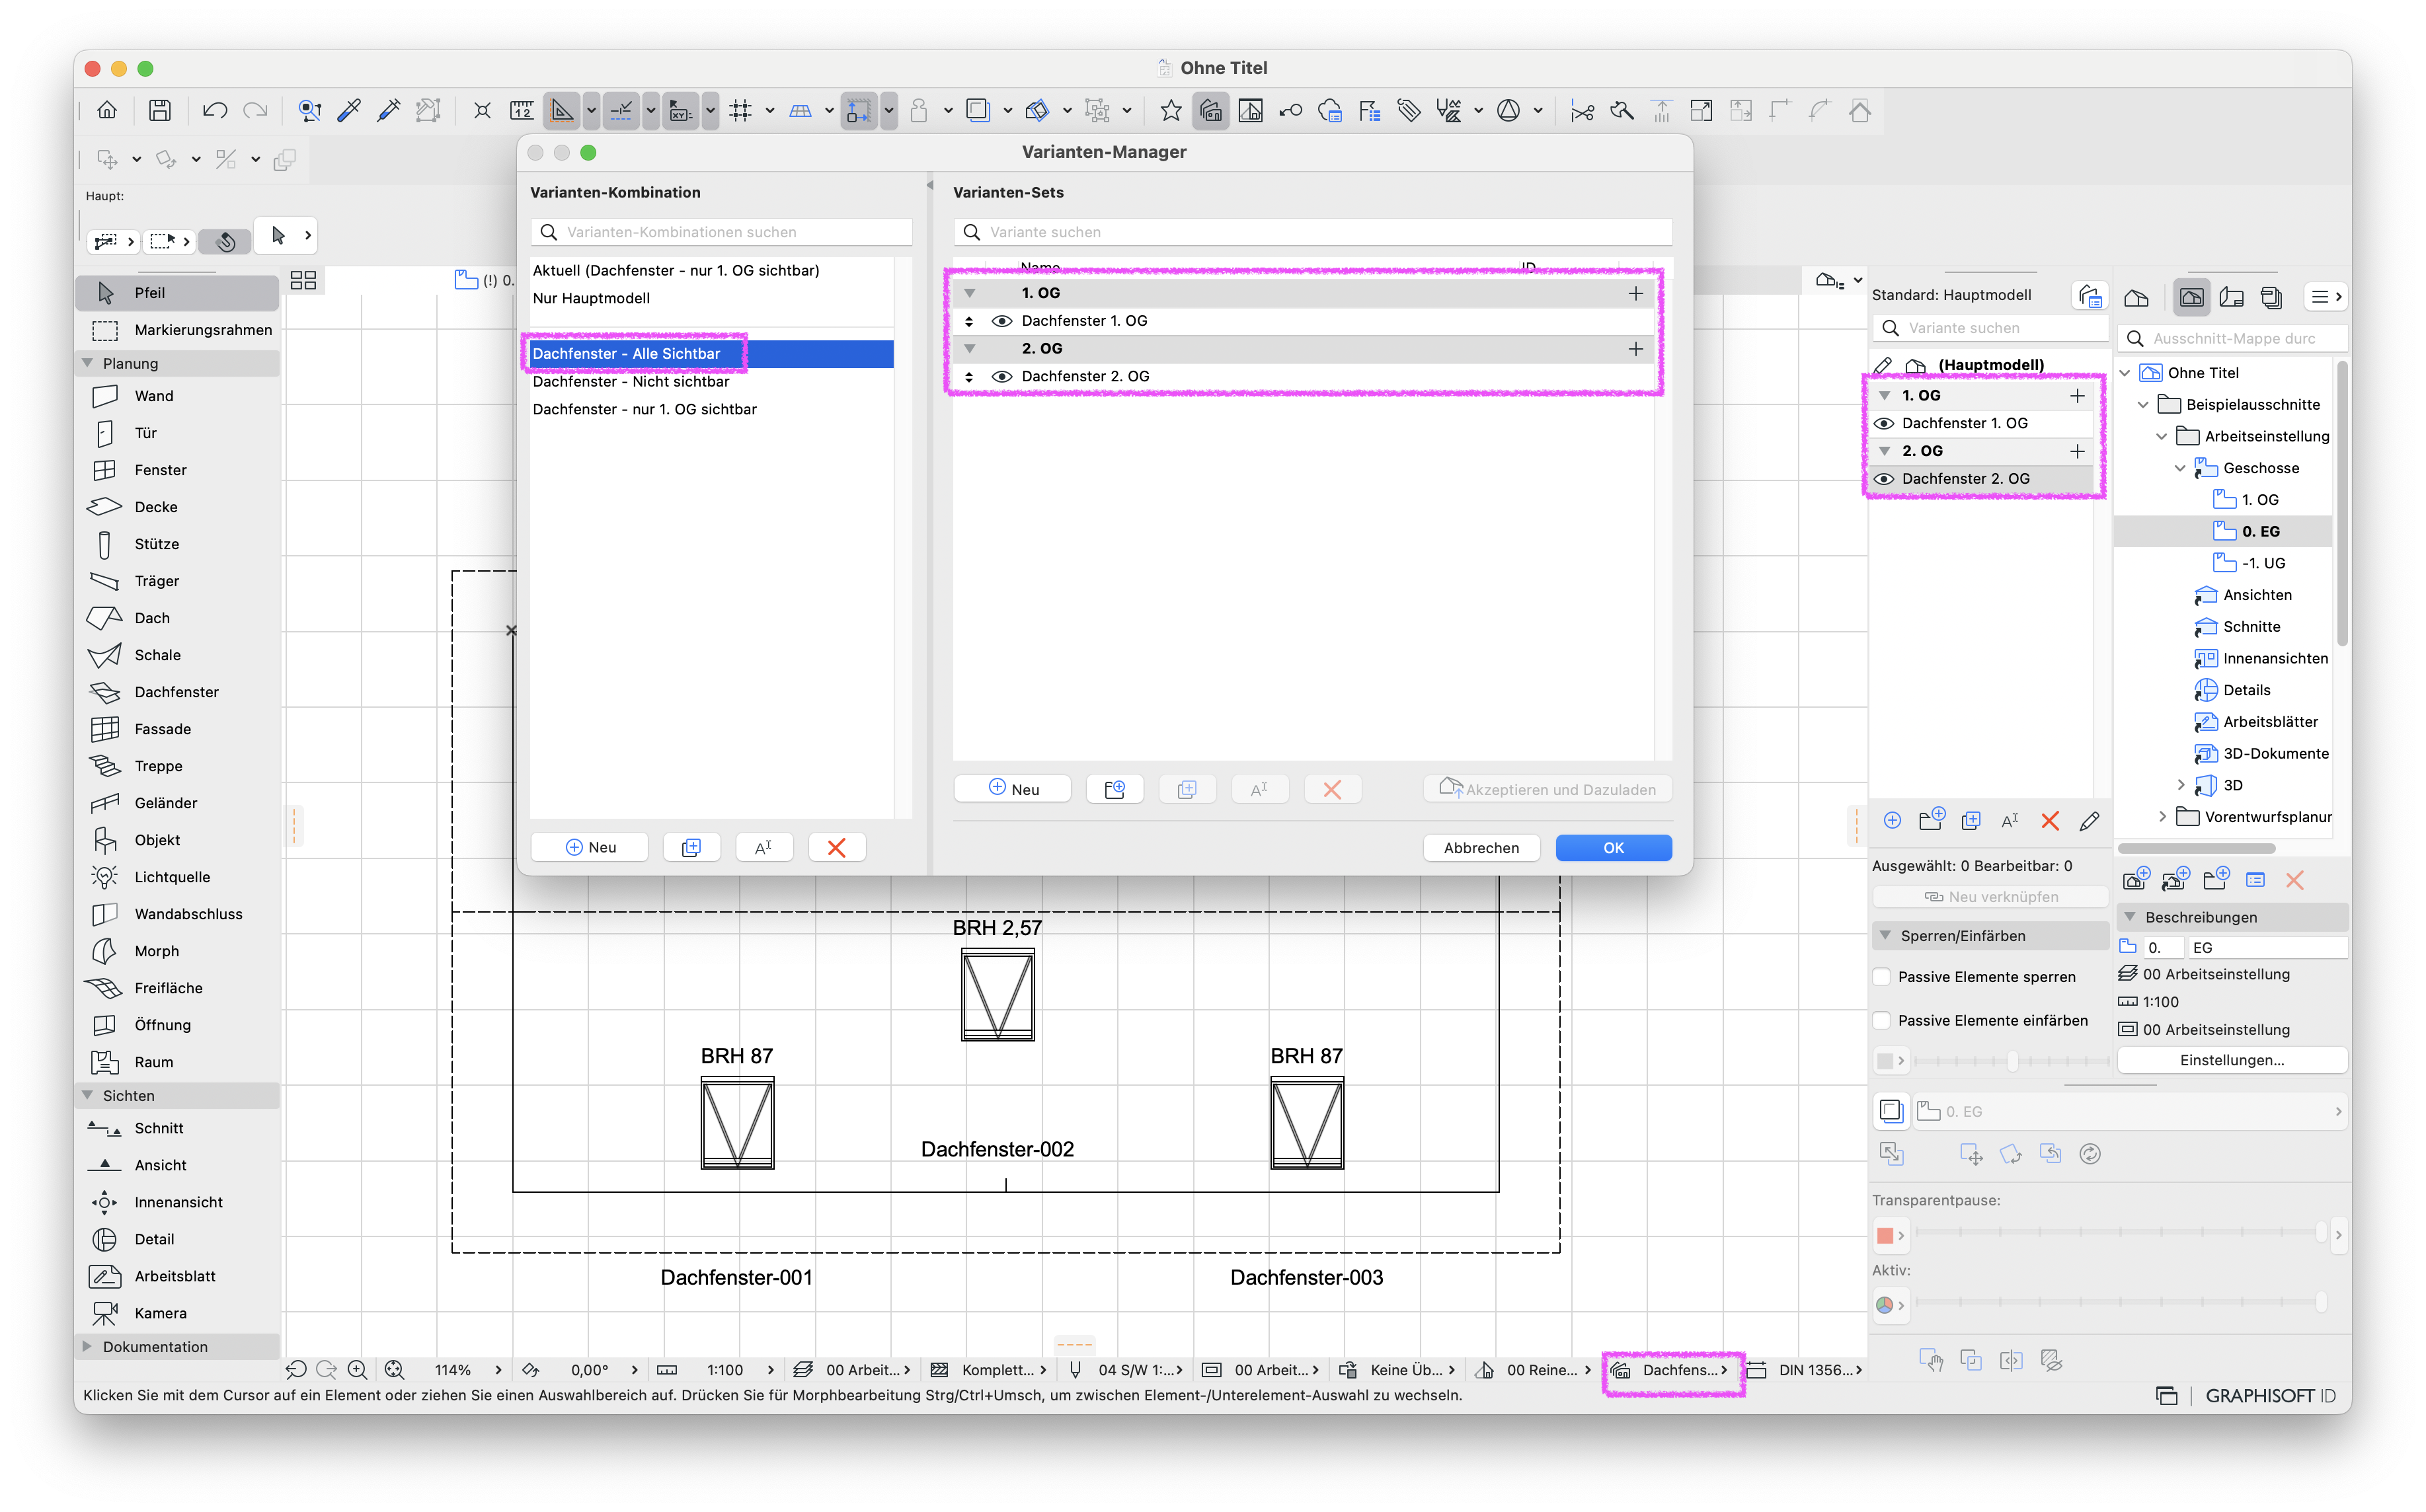The width and height of the screenshot is (2426, 1512).
Task: Click the Einstellungen... button
Action: 2231,1061
